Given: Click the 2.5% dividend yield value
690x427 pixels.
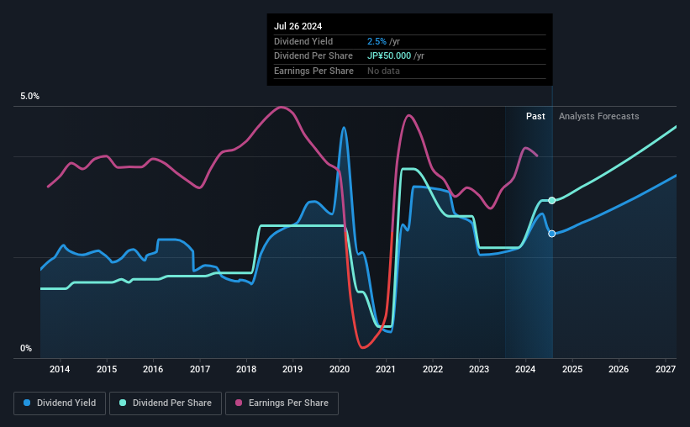Looking at the screenshot, I should [x=377, y=41].
